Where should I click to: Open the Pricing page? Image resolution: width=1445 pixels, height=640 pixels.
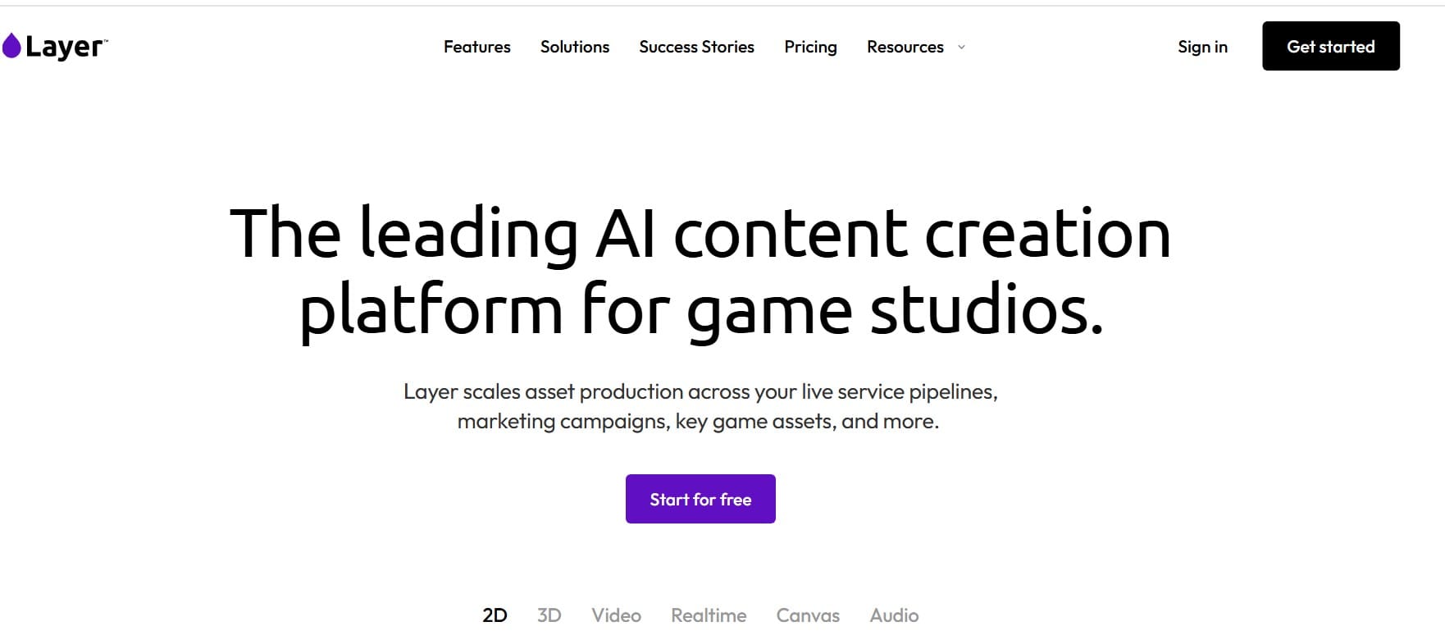pyautogui.click(x=810, y=47)
